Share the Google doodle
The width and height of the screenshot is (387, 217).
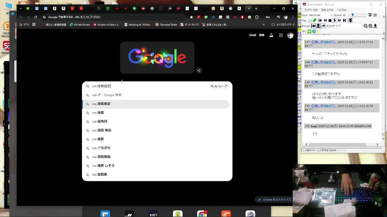coord(199,71)
